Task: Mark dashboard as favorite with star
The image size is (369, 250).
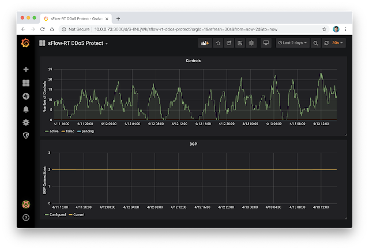Action: [x=218, y=43]
